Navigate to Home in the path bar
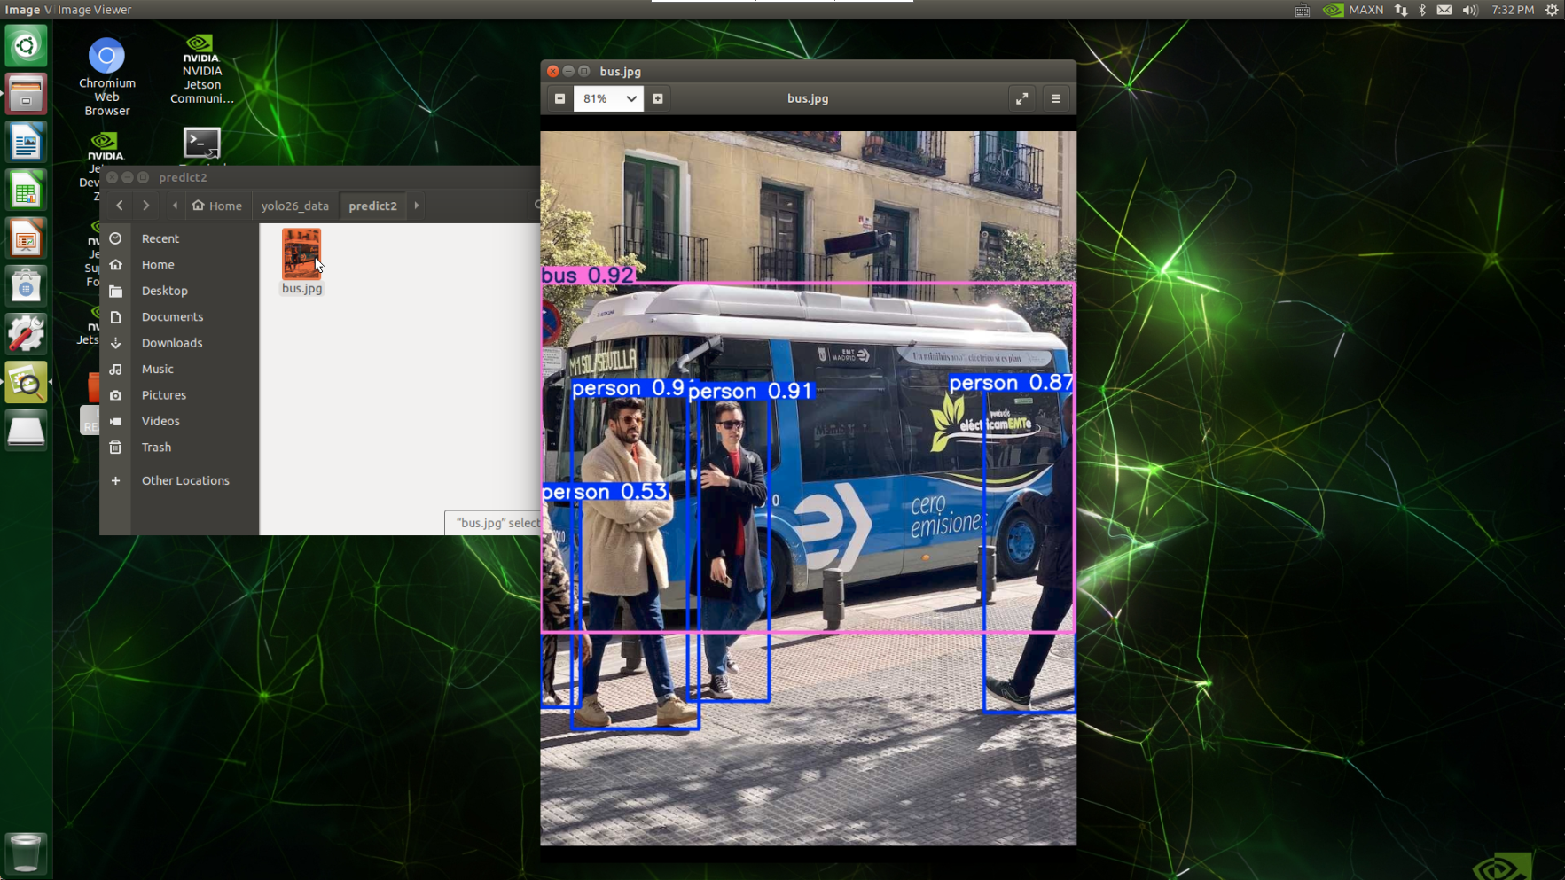Screen dimensions: 1565x880 [x=217, y=206]
